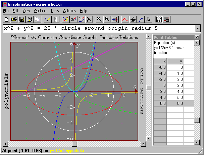Save the graph with the floppy disk icon
This screenshot has width=204, height=155.
point(22,19)
